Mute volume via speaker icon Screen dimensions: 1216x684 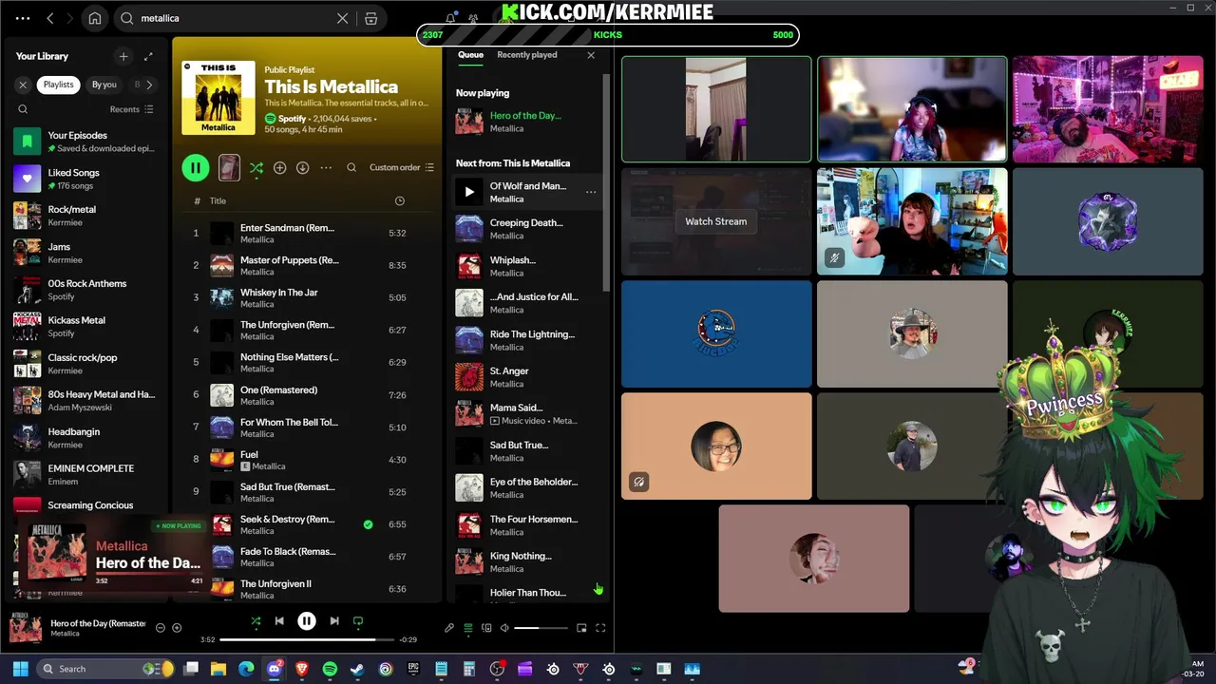pyautogui.click(x=504, y=628)
